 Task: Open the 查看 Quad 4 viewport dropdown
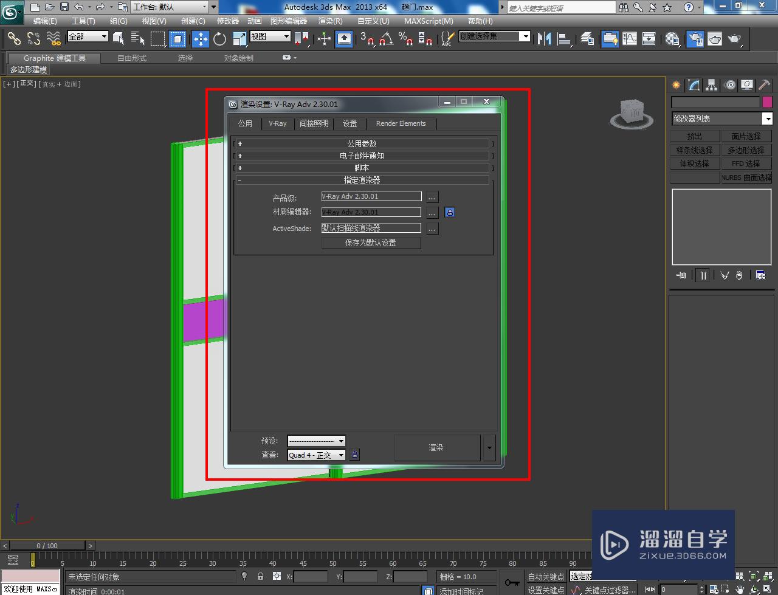(x=316, y=455)
